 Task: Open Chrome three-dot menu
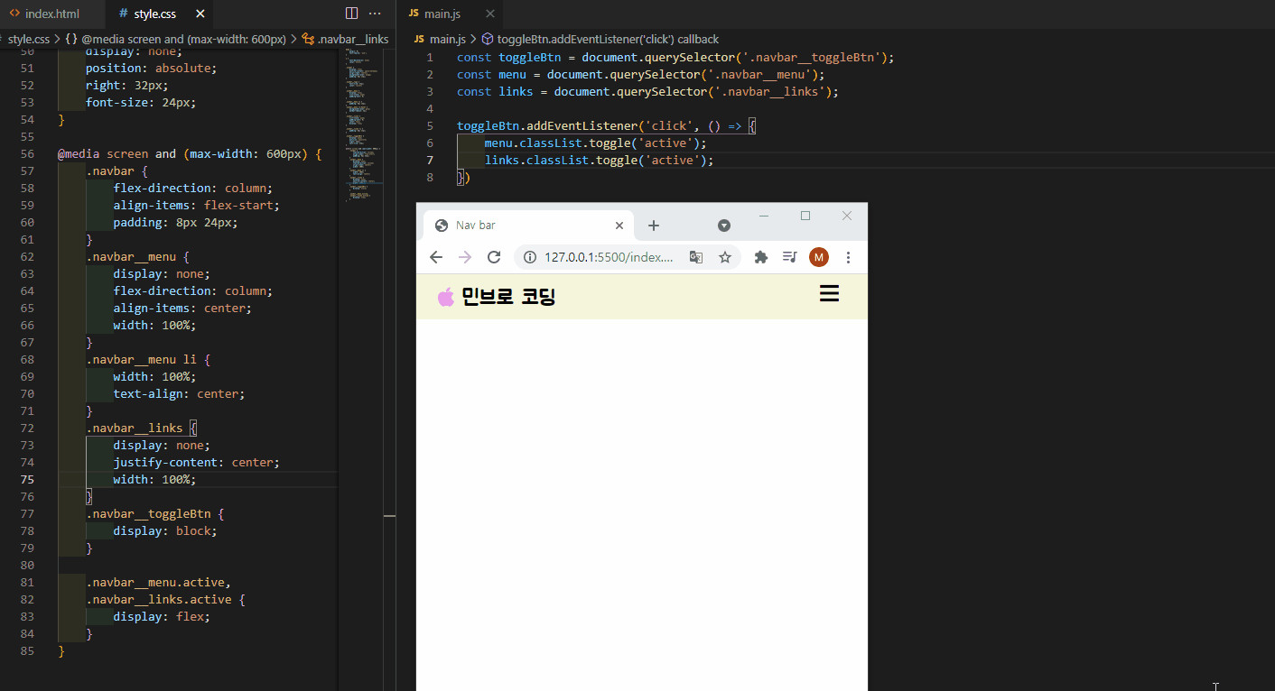click(848, 257)
